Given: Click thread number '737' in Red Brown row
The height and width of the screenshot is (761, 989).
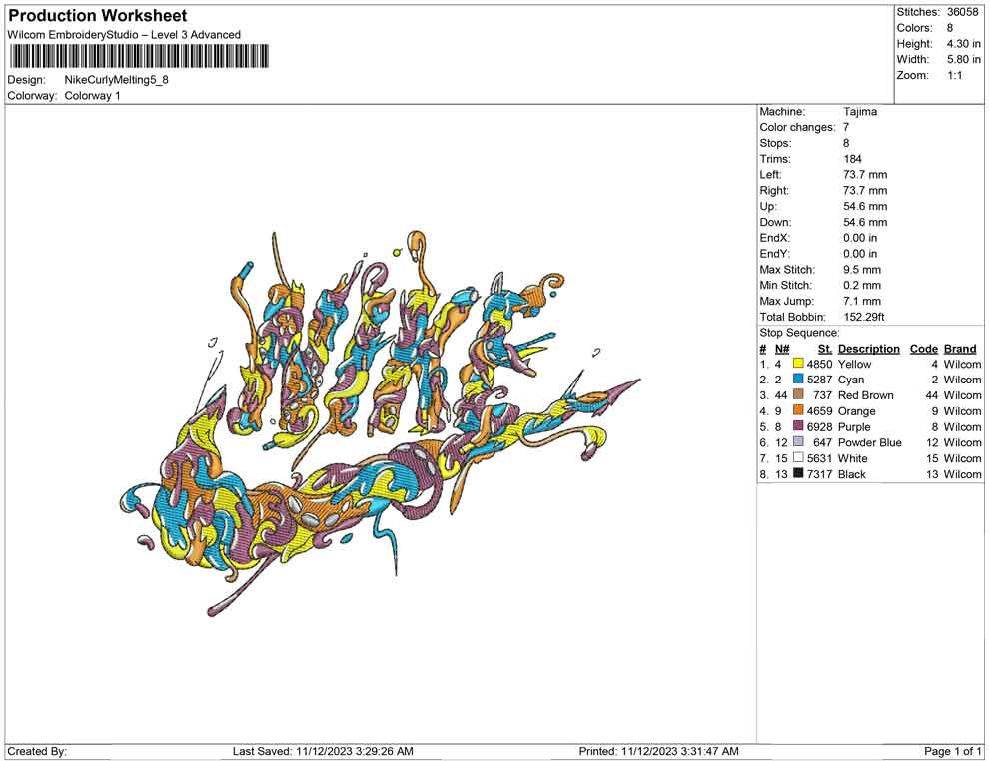Looking at the screenshot, I should pyautogui.click(x=822, y=395).
